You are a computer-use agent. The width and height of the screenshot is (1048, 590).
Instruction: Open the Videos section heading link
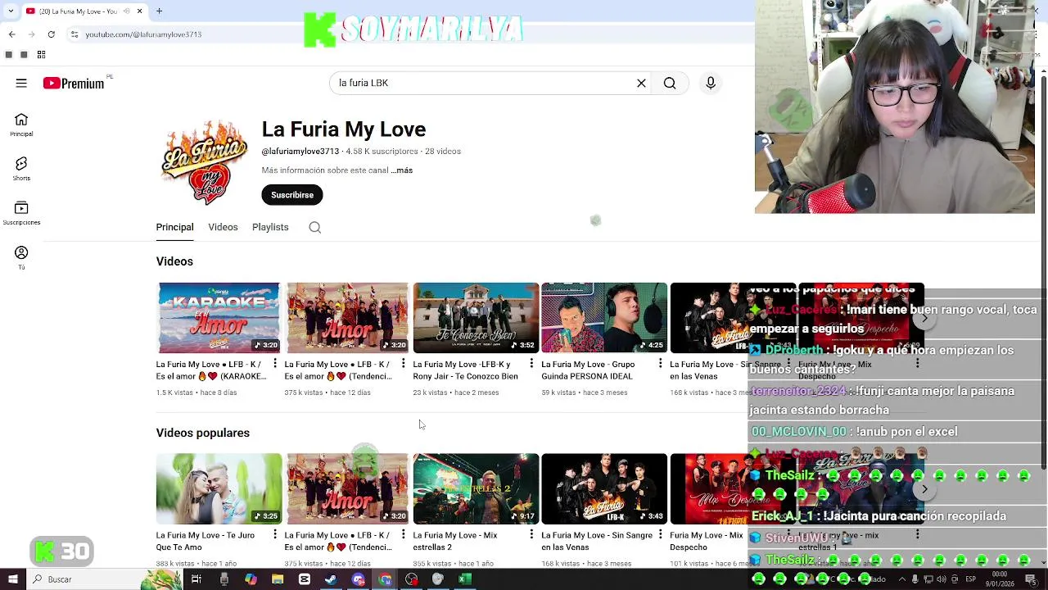pyautogui.click(x=174, y=261)
